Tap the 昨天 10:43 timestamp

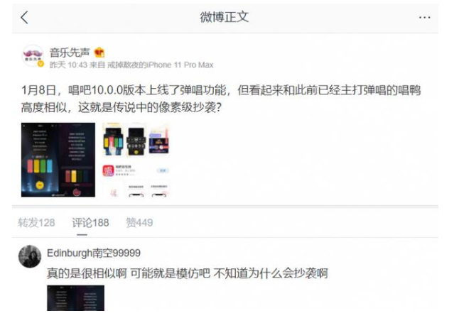[68, 65]
